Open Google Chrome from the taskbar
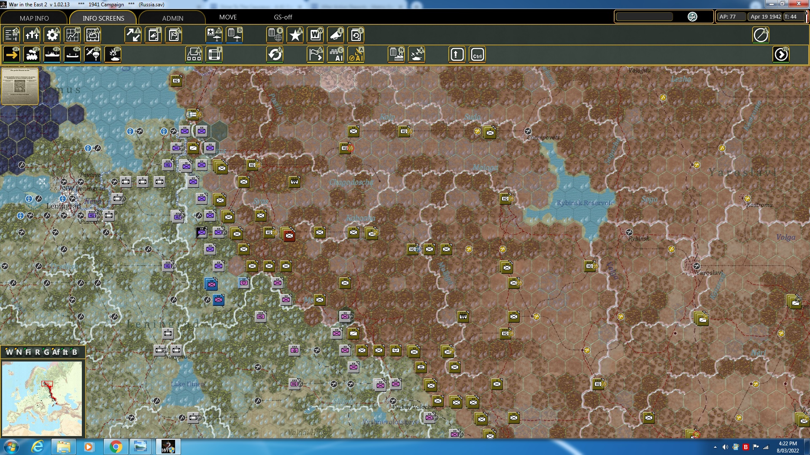The image size is (810, 455). pyautogui.click(x=116, y=447)
